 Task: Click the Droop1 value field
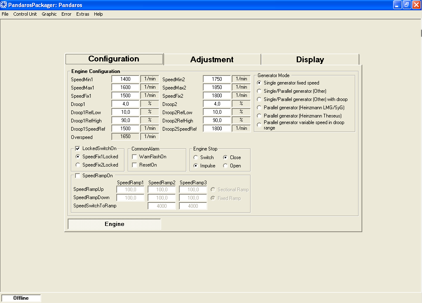(x=125, y=104)
